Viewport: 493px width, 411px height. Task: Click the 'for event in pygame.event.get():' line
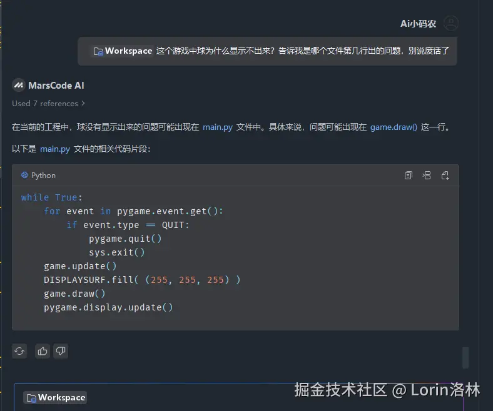coord(133,211)
